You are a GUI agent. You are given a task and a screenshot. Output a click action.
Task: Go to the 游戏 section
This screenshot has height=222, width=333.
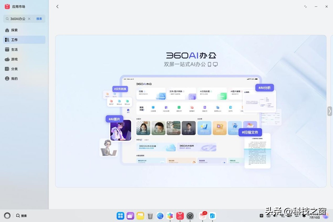tap(24, 59)
